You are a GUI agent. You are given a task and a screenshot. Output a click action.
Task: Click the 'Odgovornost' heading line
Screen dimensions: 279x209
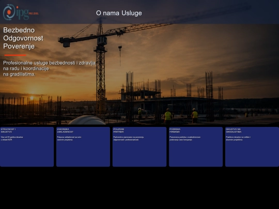click(x=23, y=38)
